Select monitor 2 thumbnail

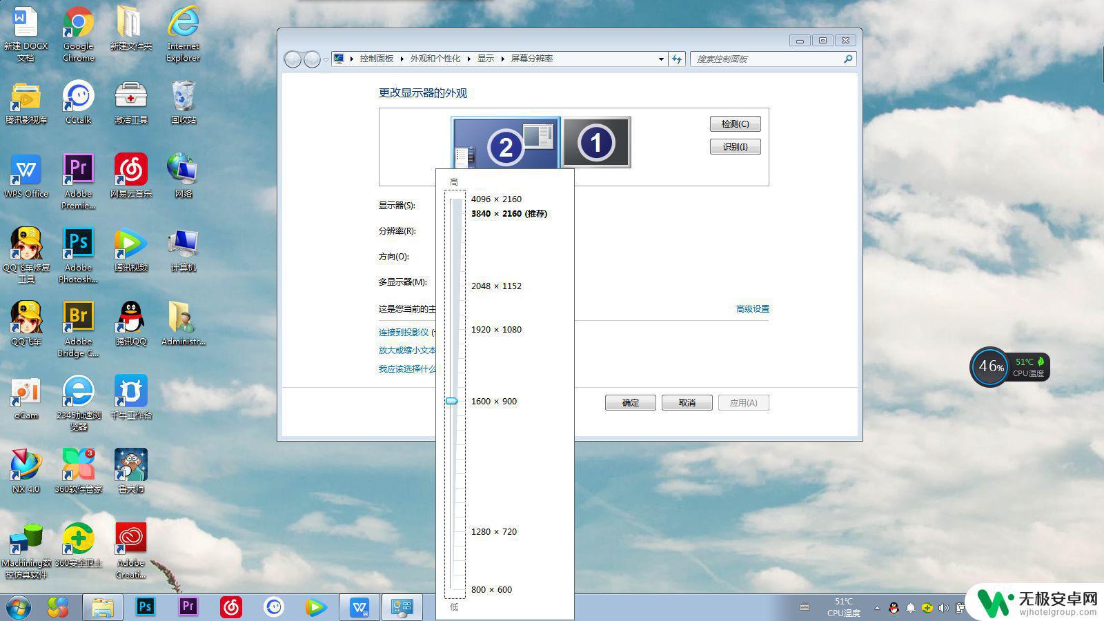(x=506, y=143)
